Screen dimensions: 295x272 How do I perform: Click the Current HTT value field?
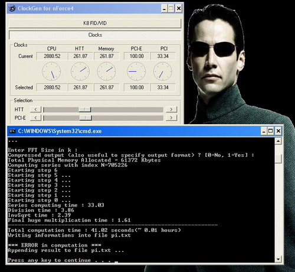point(80,56)
